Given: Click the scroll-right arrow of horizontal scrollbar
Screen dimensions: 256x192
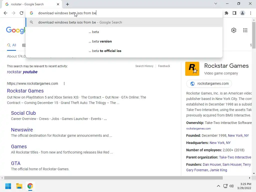Looking at the screenshot, I should click(x=250, y=178).
